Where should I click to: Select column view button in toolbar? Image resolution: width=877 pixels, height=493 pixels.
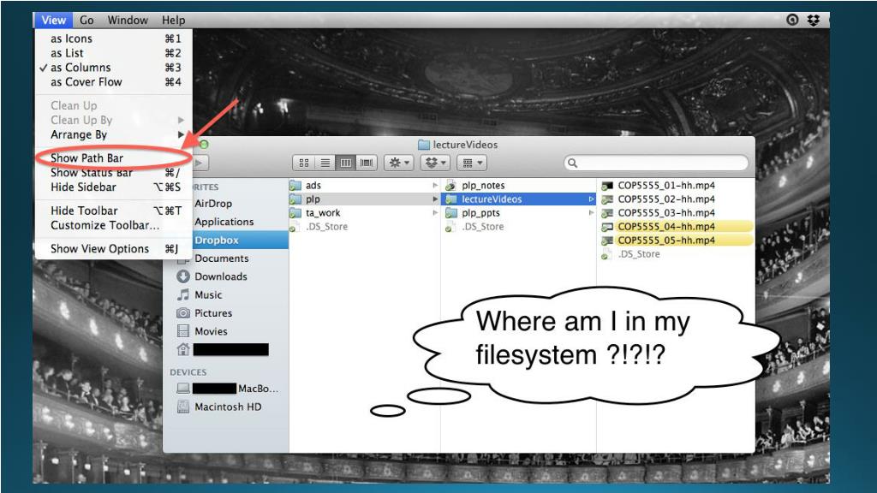coord(346,163)
